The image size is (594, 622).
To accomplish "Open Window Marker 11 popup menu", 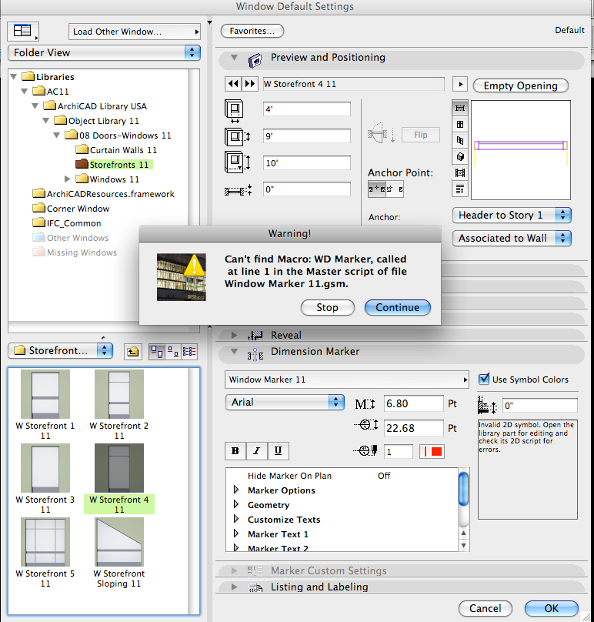I will pos(346,380).
